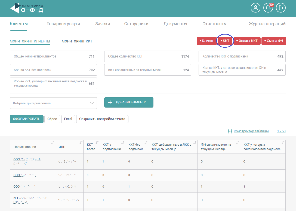This screenshot has width=296, height=211.
Task: Click the Общее количество клиентов stat card
Action: tap(53, 56)
